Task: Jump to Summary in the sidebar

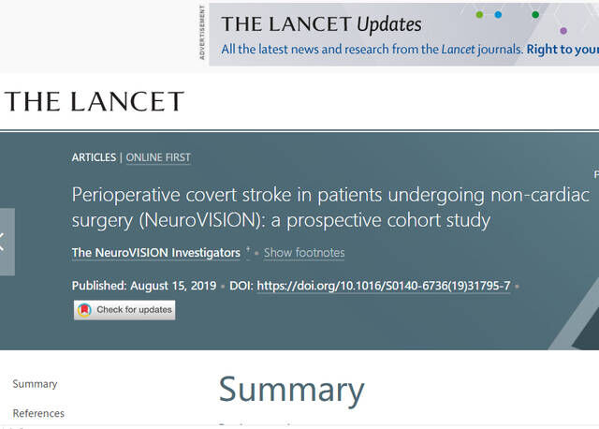Action: point(35,384)
